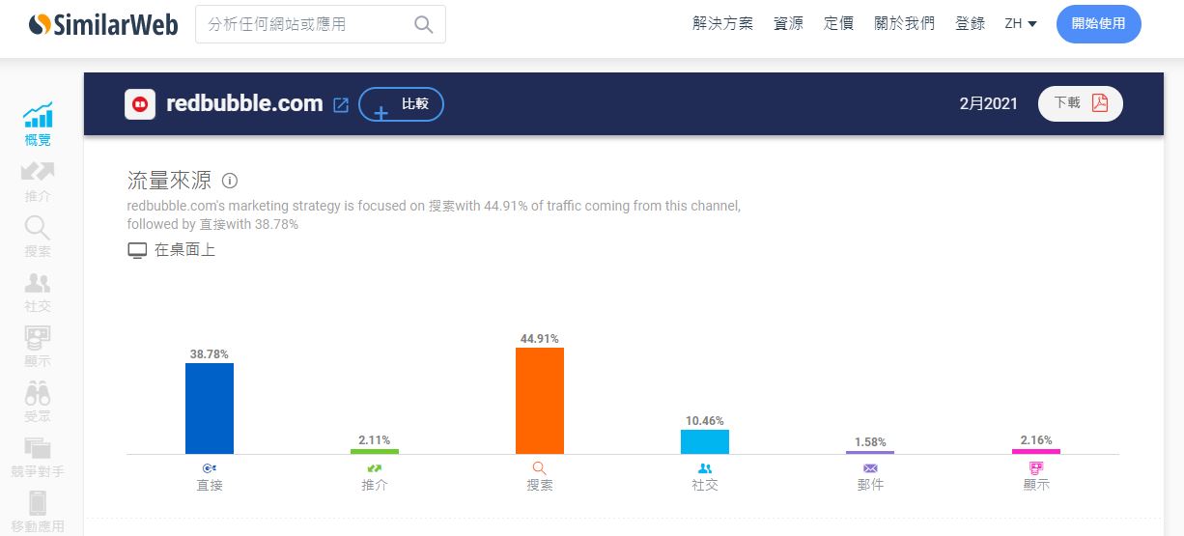
Task: Select 受眾 in the sidebar
Action: pyautogui.click(x=38, y=402)
